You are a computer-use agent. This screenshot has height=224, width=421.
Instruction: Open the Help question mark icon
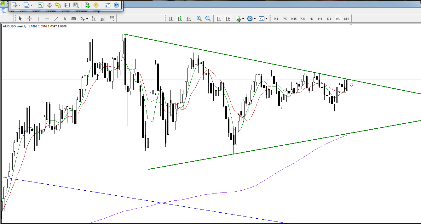pyautogui.click(x=116, y=5)
